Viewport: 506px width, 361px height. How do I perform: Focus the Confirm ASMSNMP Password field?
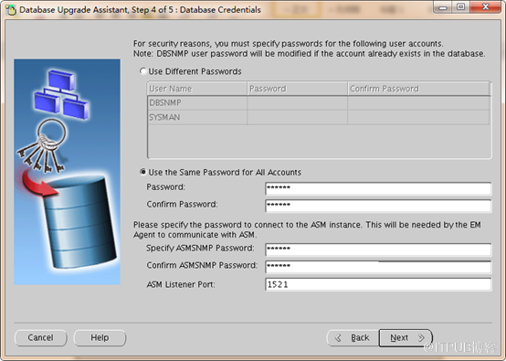pos(378,267)
